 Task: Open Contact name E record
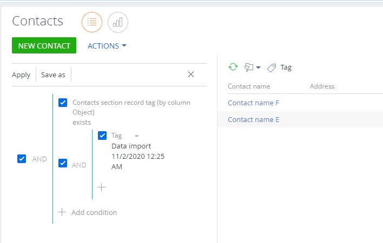[x=253, y=120]
